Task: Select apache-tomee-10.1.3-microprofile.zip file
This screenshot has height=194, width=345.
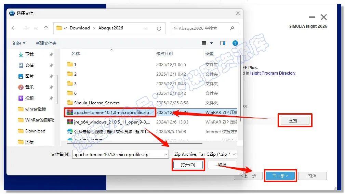Action: [111, 112]
